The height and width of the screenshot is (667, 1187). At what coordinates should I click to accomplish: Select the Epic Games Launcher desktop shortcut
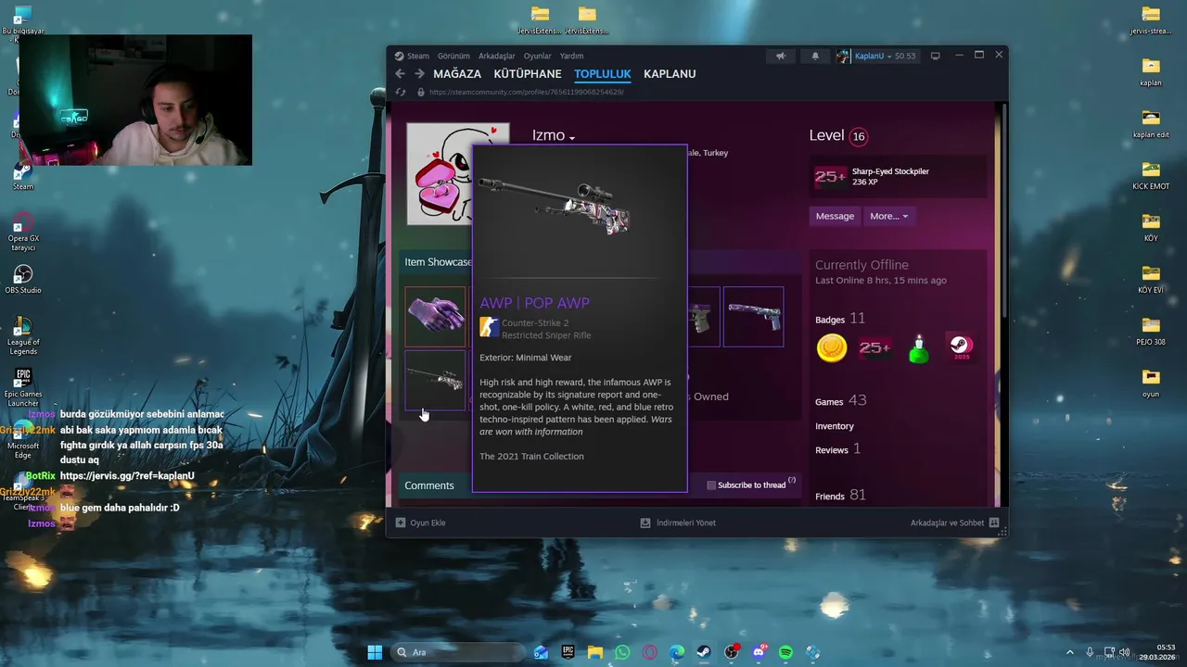click(x=23, y=387)
